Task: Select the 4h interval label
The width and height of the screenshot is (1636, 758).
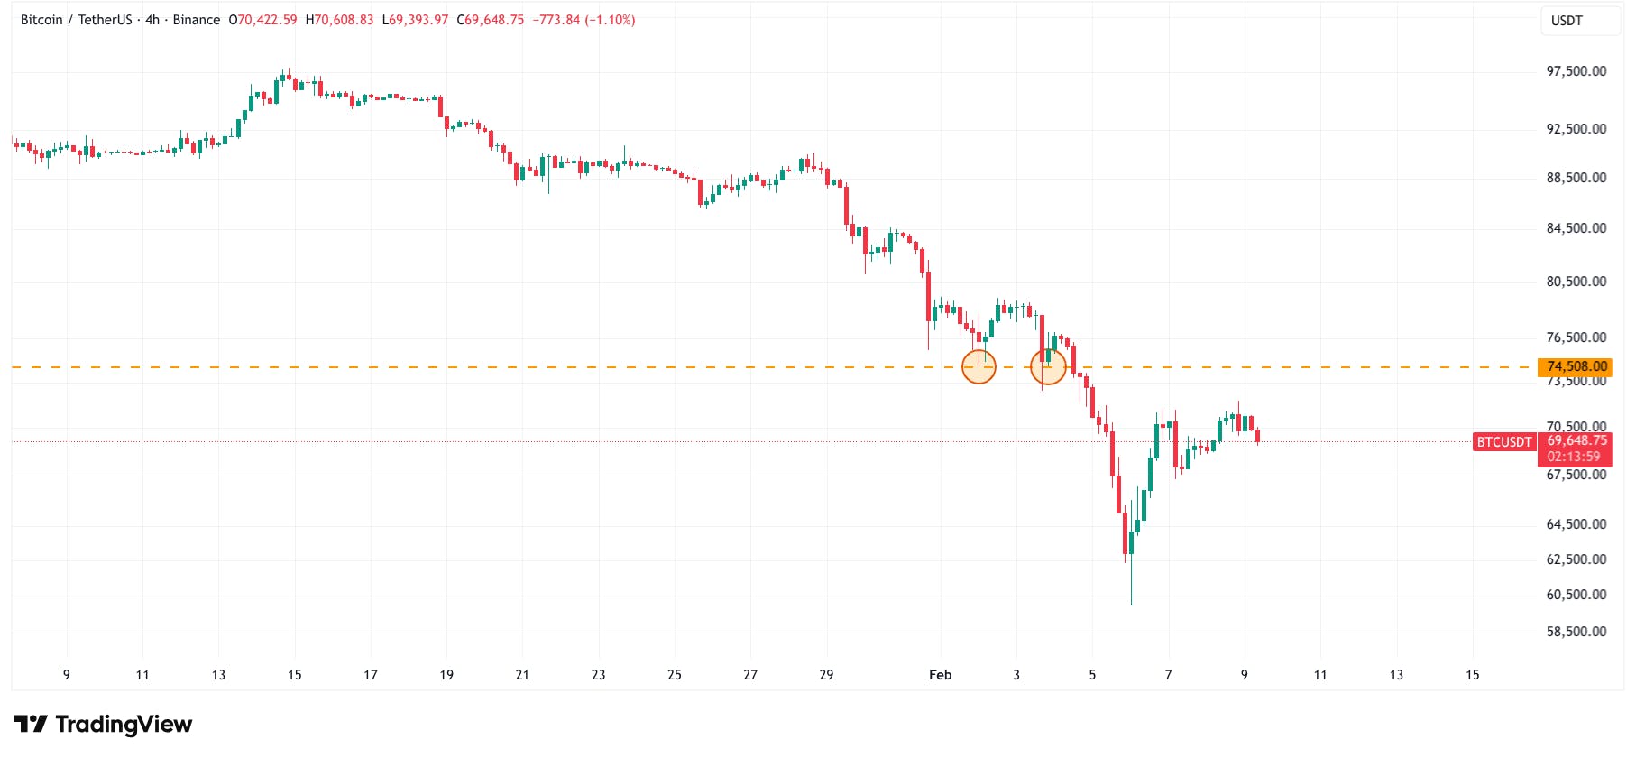Action: click(152, 20)
